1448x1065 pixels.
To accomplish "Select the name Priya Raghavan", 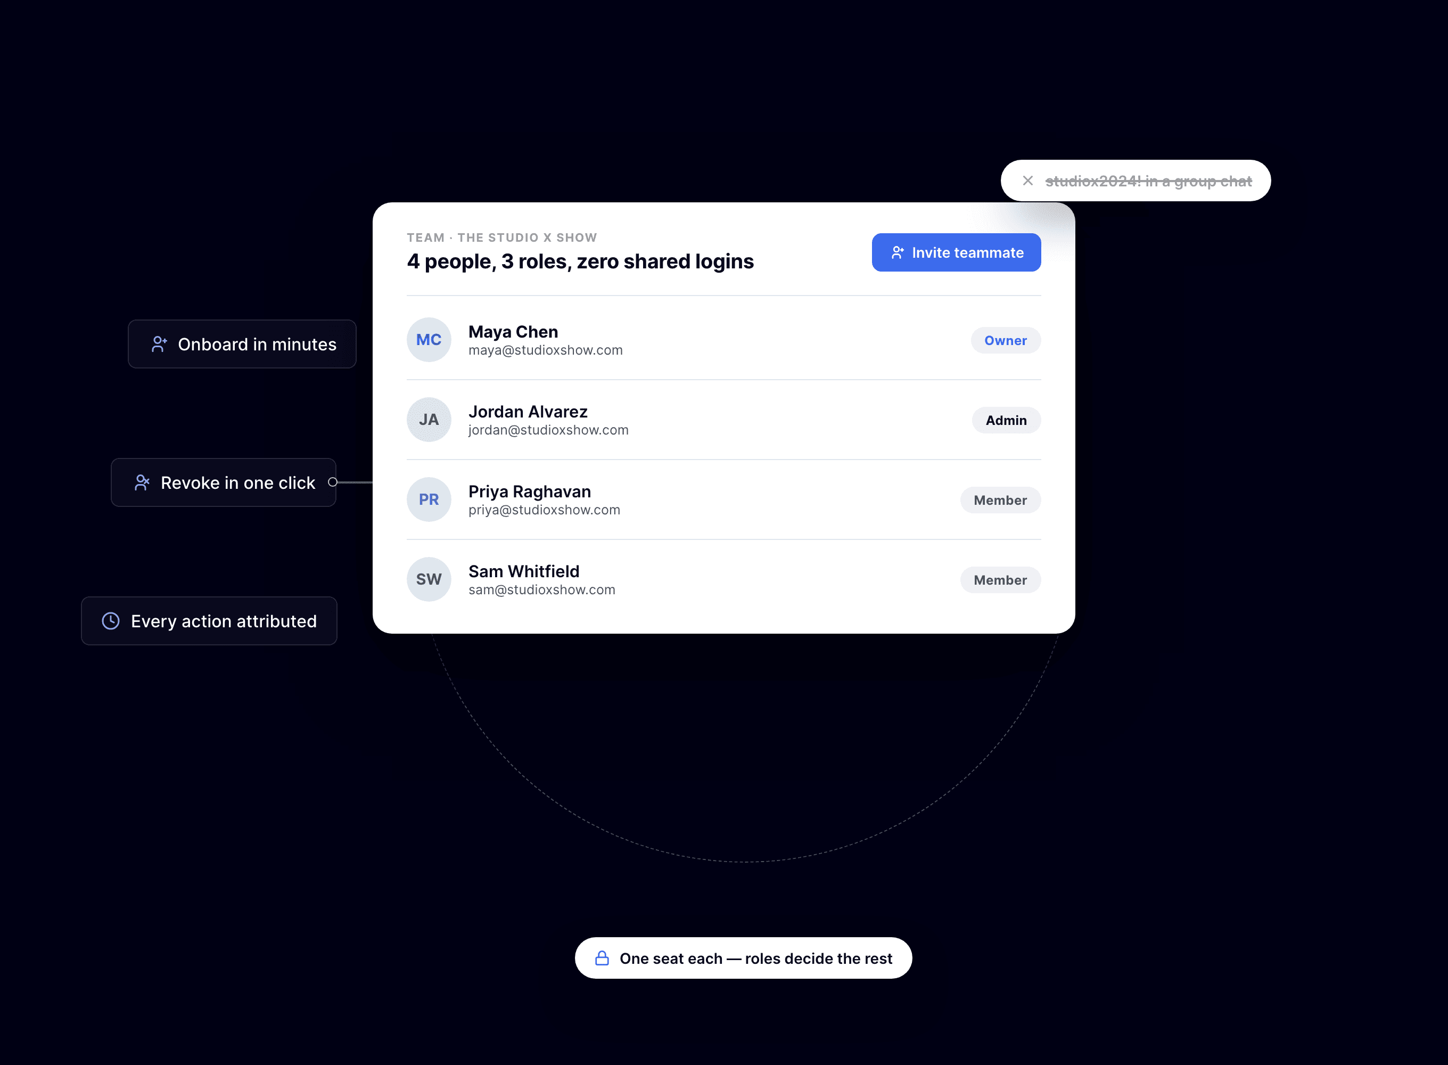I will (529, 492).
